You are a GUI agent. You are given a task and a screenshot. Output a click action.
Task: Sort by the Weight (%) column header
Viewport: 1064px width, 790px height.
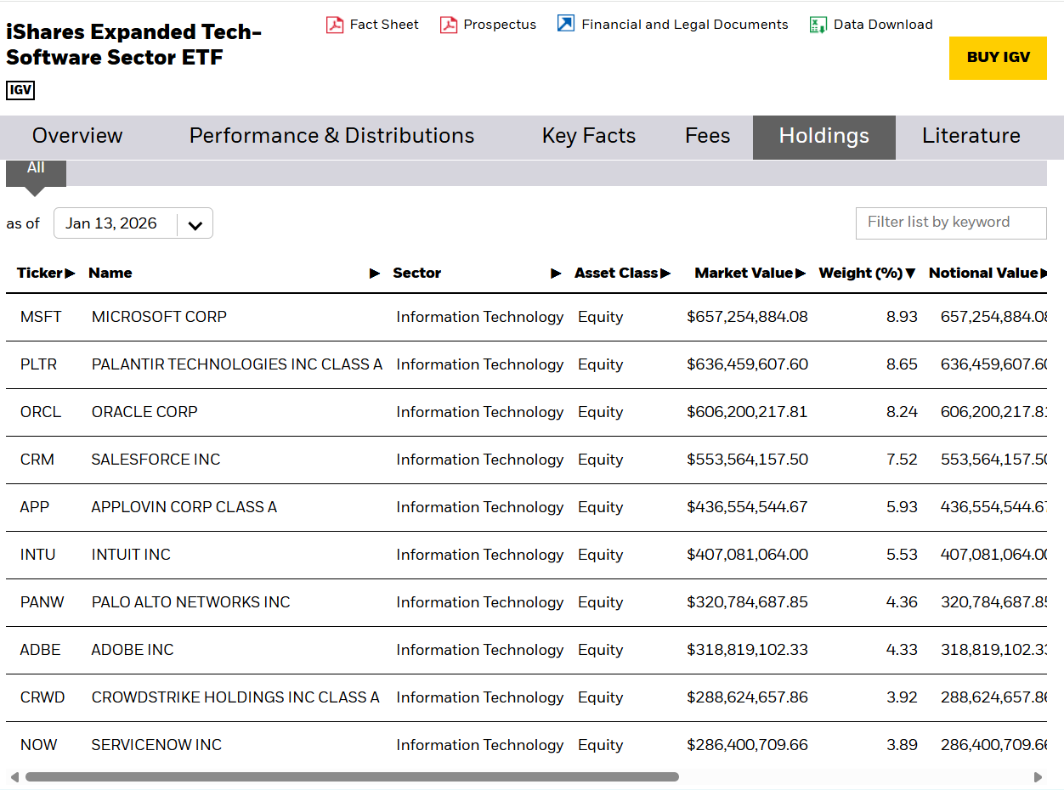(867, 273)
